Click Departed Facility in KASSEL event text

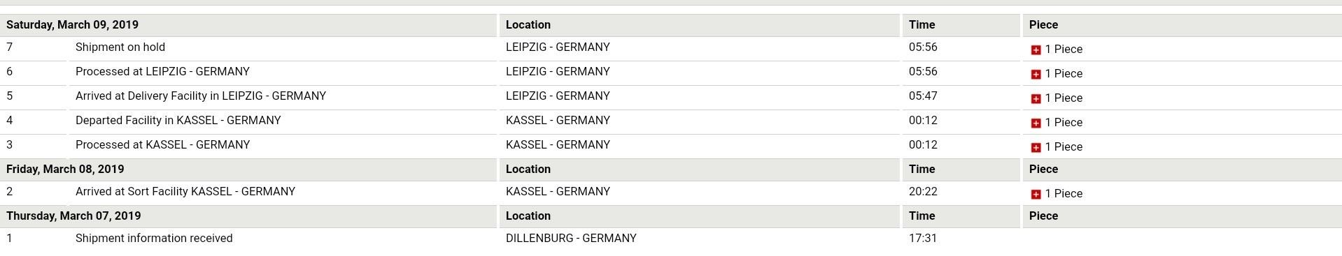[178, 121]
